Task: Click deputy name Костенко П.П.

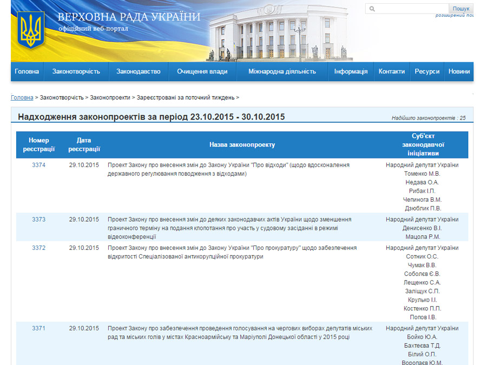Action: point(422,309)
